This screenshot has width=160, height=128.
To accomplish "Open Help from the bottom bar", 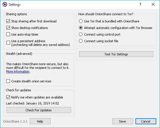I will click(x=40, y=121).
